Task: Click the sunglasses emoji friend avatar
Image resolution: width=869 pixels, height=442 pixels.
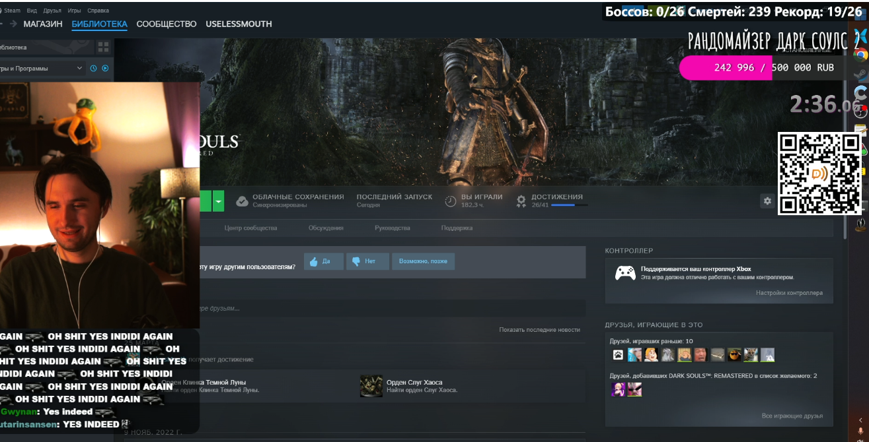Action: 734,355
